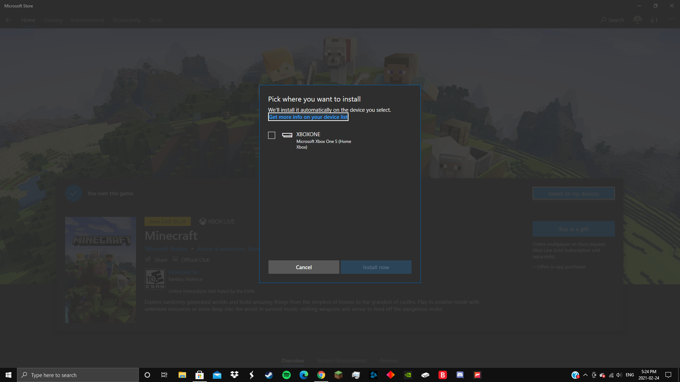The image size is (680, 382).
Task: Open Dropbox from the taskbar
Action: pos(234,375)
